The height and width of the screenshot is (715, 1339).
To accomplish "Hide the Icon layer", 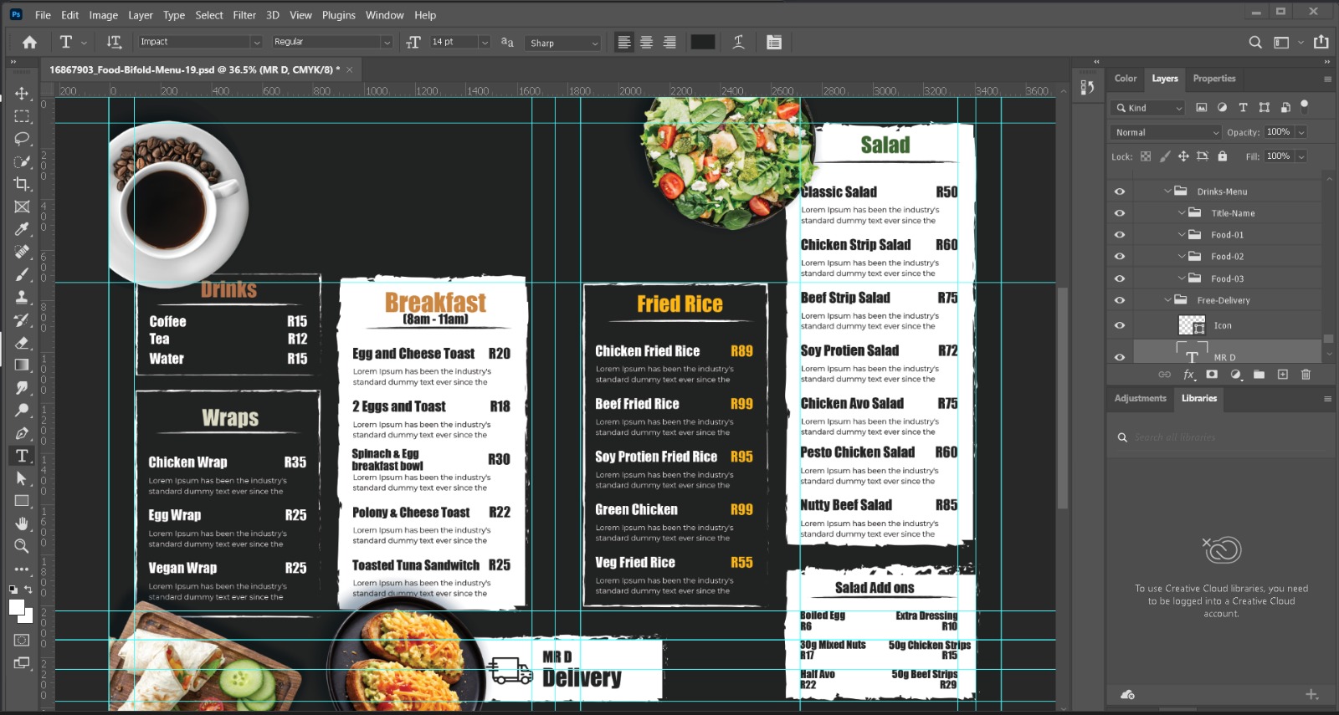I will [x=1120, y=325].
